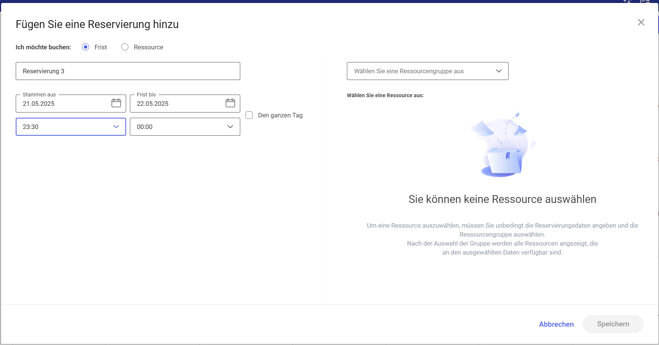Open calendar for Stammen aus date
The height and width of the screenshot is (345, 659).
[x=116, y=103]
